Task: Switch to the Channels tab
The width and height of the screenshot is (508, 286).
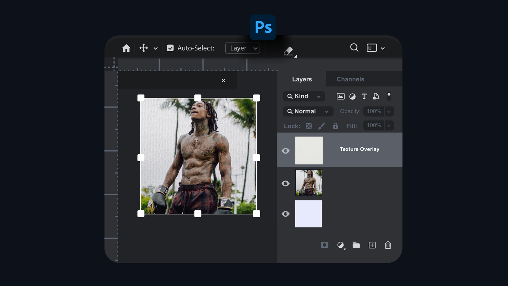Action: click(350, 79)
